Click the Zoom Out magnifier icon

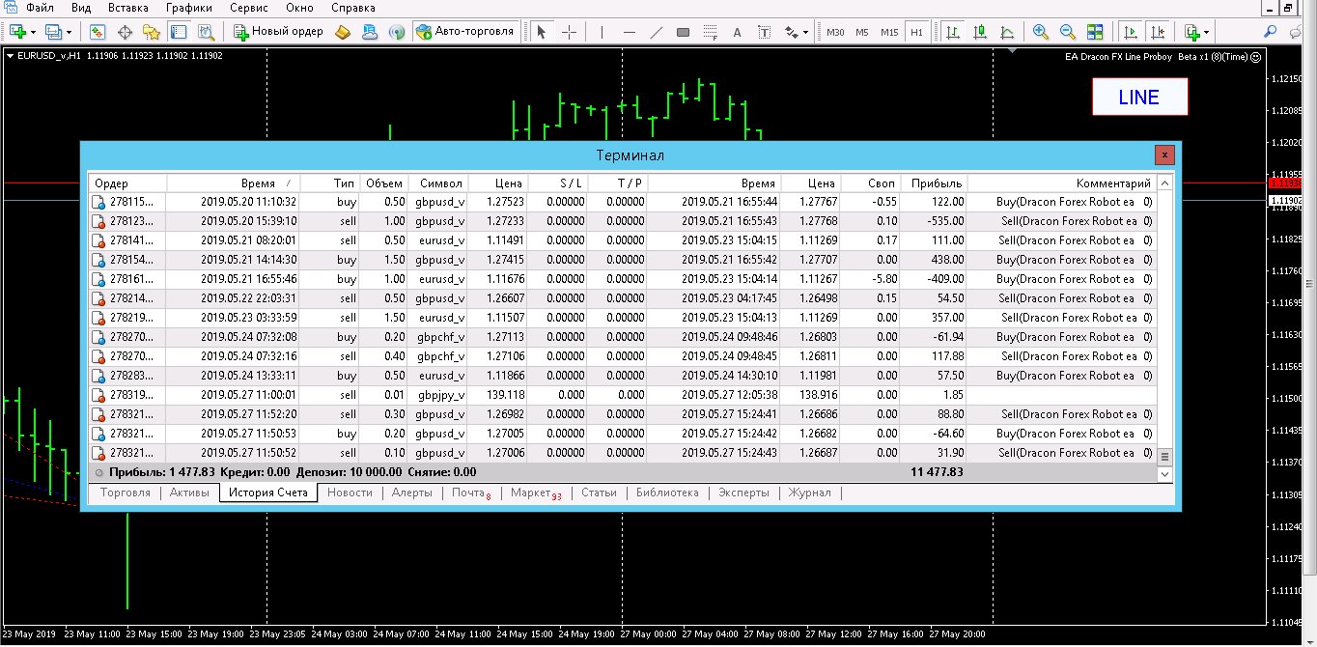pyautogui.click(x=1067, y=32)
